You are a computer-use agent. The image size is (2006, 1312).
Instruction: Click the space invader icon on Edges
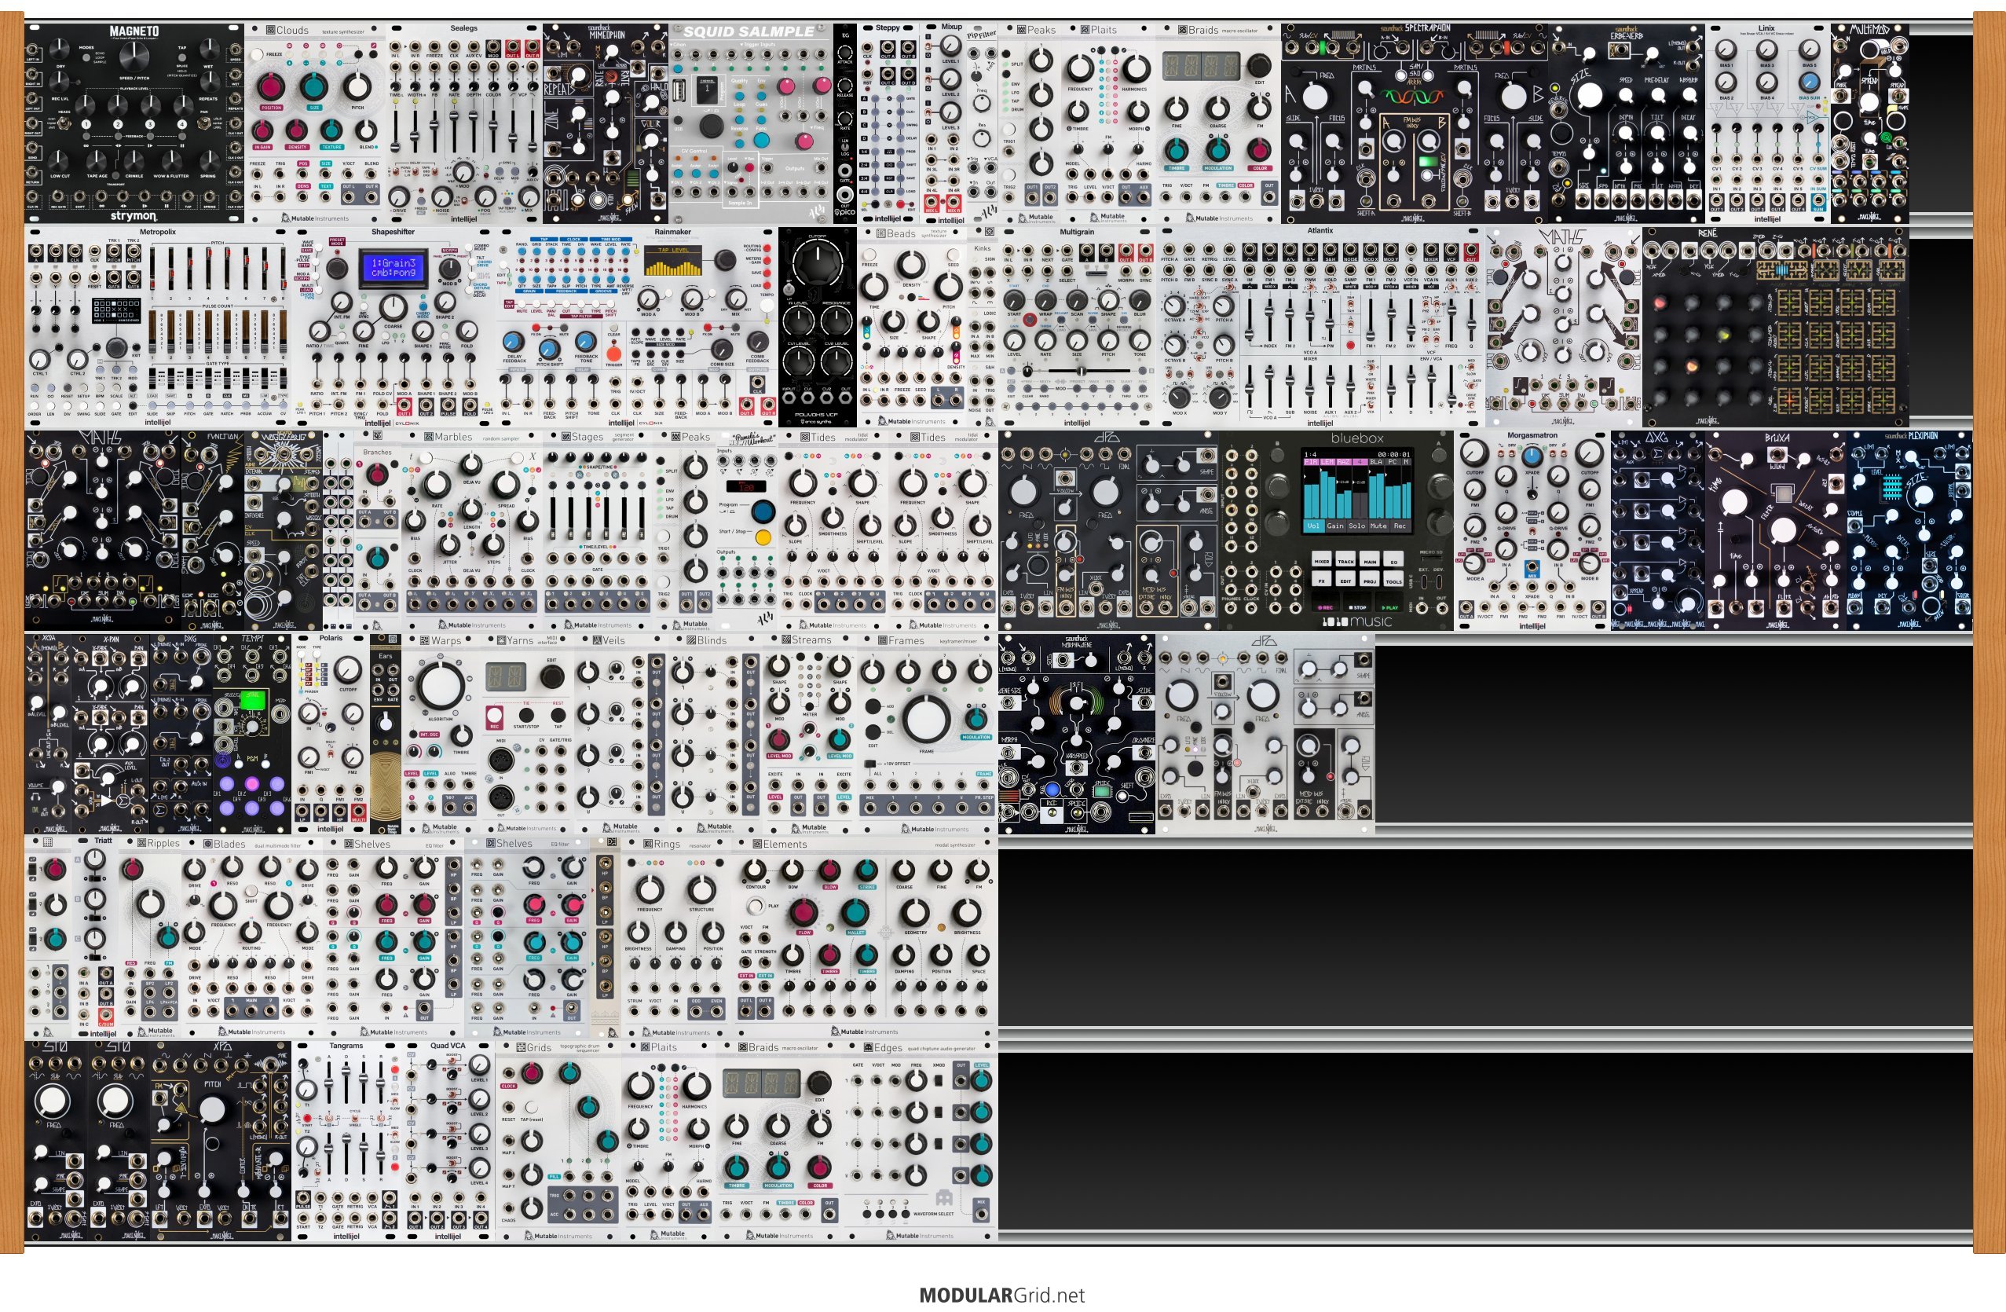coord(943,1197)
